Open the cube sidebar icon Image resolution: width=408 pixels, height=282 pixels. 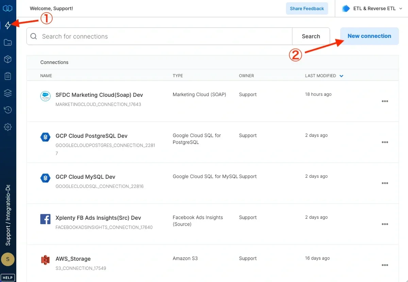point(7,59)
